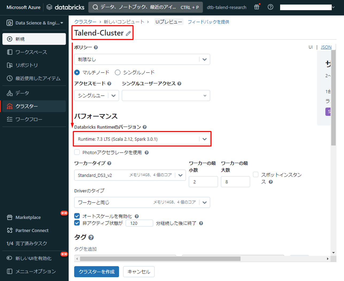
Task: Click the メニューオプション panel icon
Action: point(10,271)
